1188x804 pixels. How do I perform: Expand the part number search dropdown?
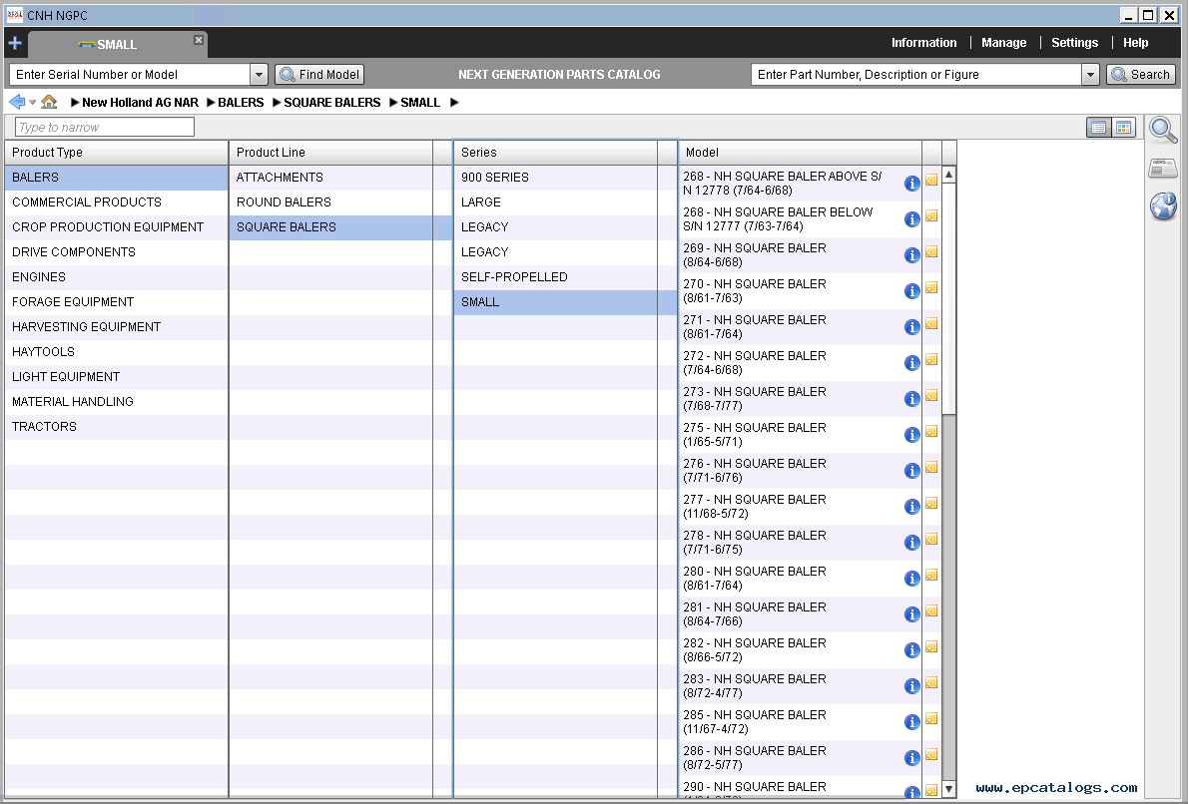coord(1090,75)
